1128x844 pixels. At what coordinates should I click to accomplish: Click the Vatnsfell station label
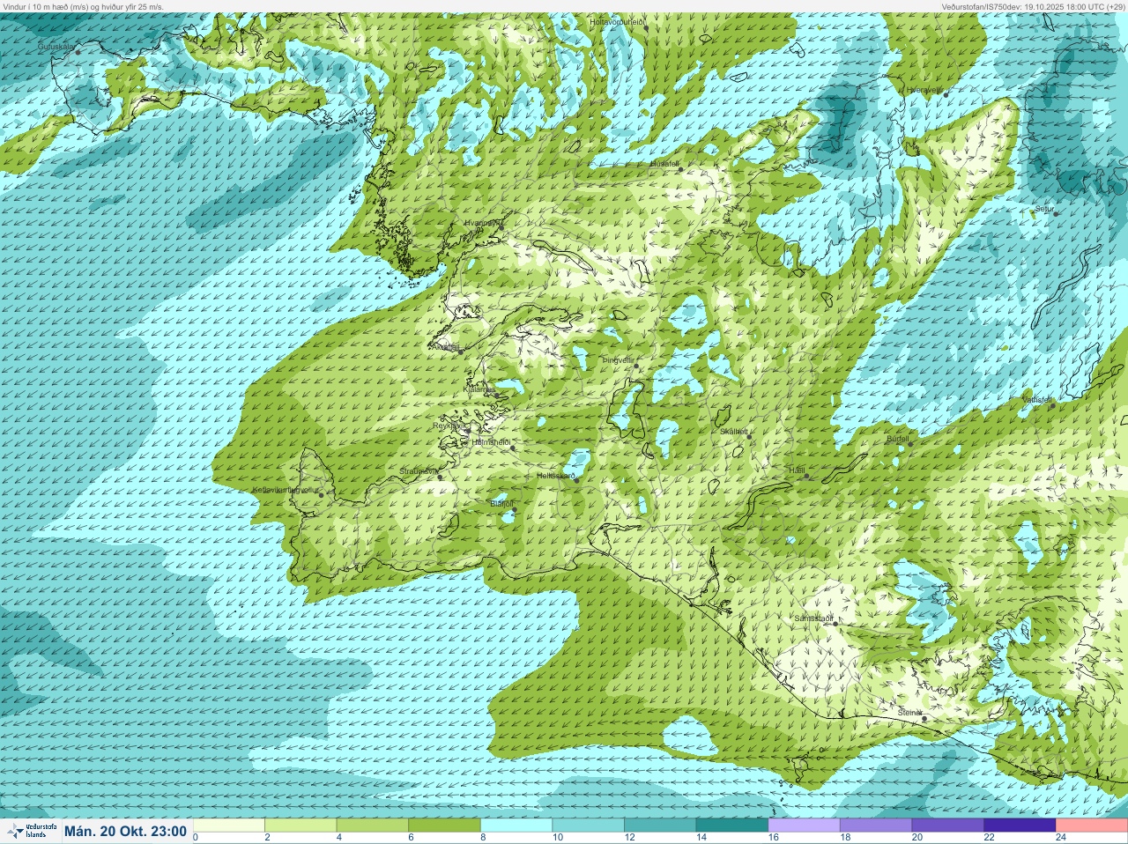pos(1037,399)
